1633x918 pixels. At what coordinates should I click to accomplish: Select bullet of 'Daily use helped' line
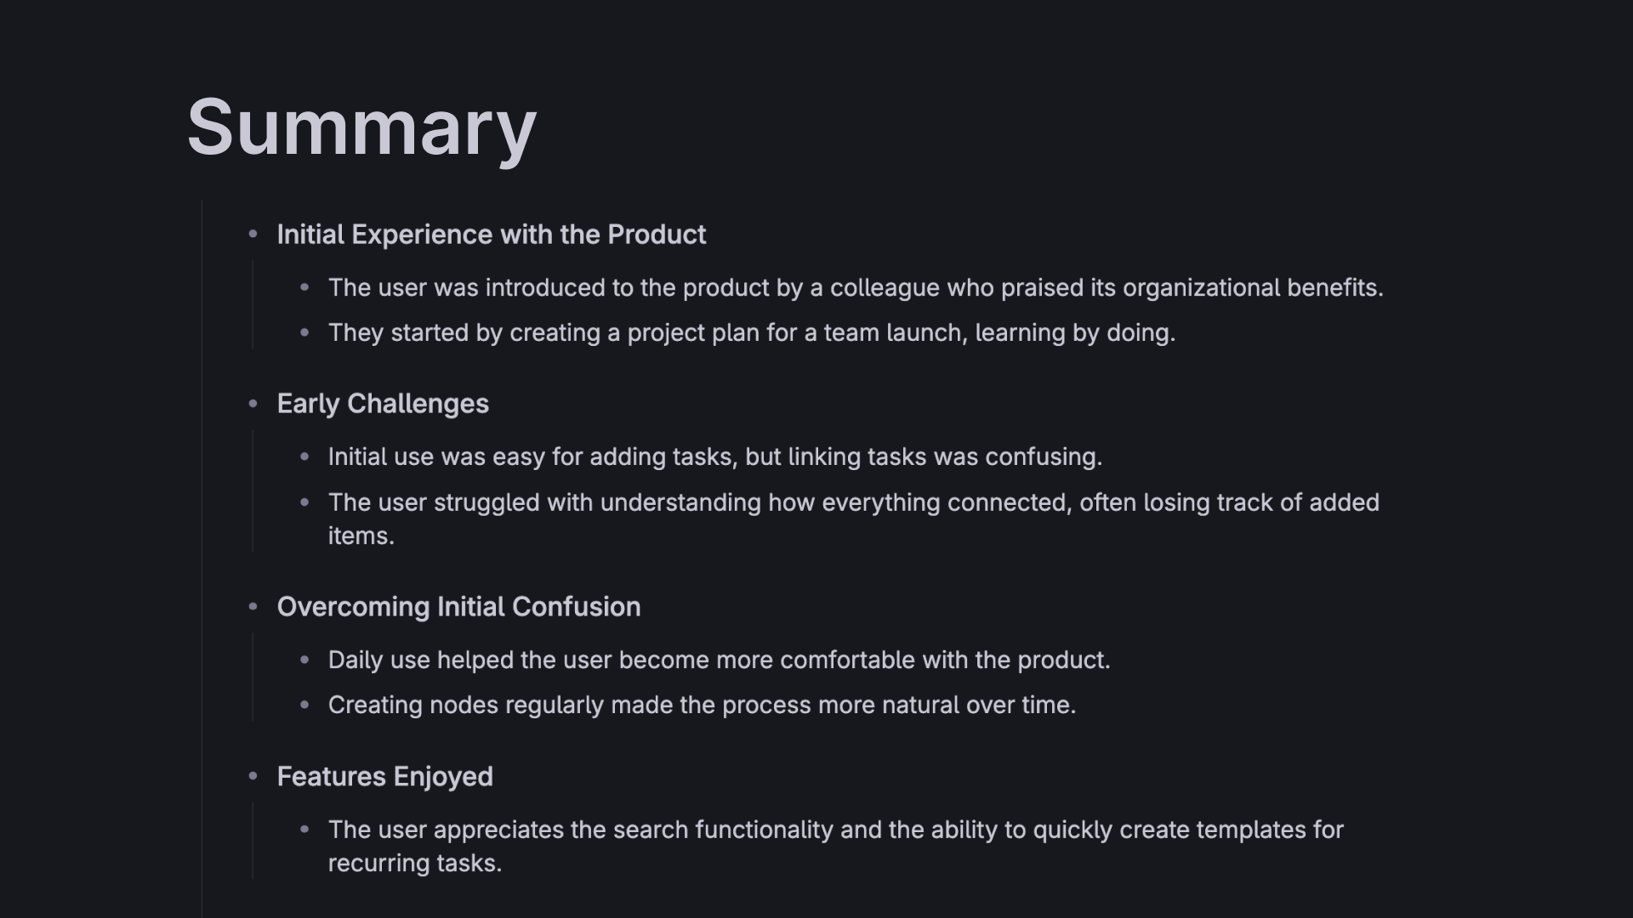point(304,660)
